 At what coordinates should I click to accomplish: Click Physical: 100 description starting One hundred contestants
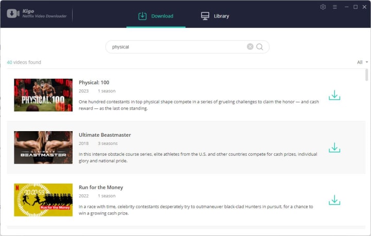pos(199,105)
